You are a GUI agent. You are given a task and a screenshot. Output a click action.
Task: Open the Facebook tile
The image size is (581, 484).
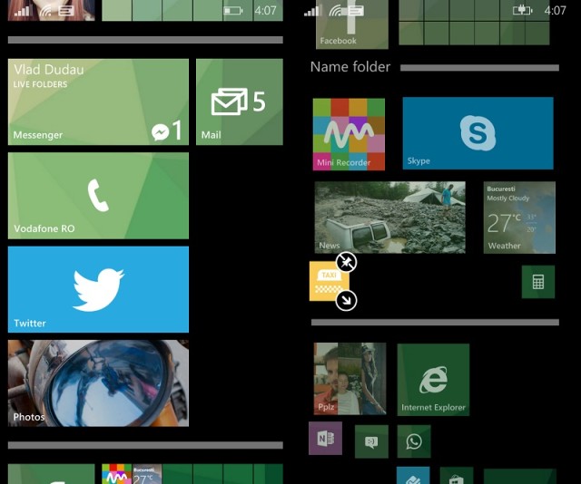point(352,24)
